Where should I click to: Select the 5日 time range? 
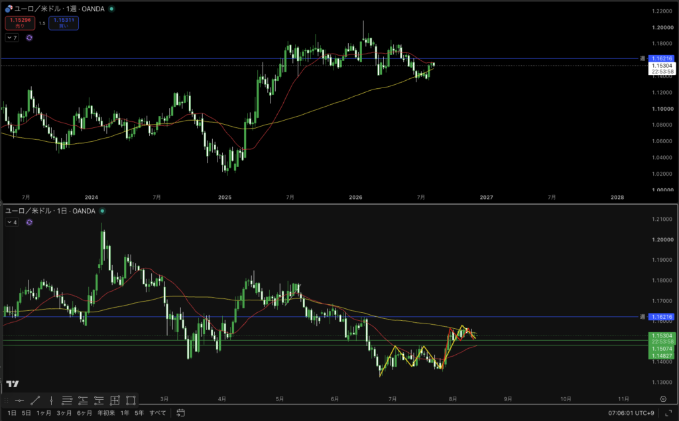pos(27,413)
